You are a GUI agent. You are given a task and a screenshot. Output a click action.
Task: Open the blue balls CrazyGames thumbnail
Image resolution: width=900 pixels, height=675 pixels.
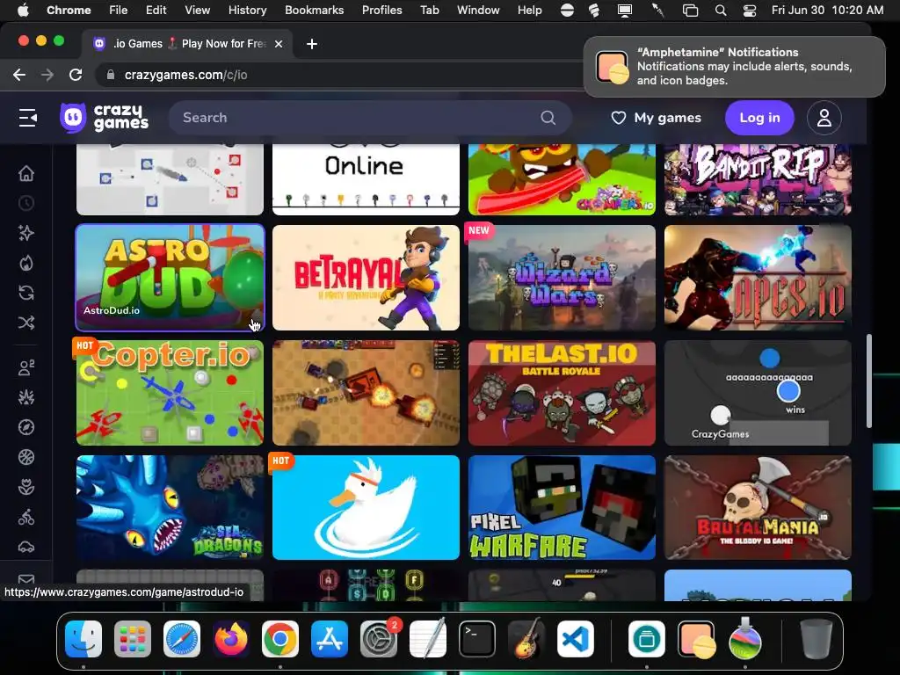(x=758, y=393)
